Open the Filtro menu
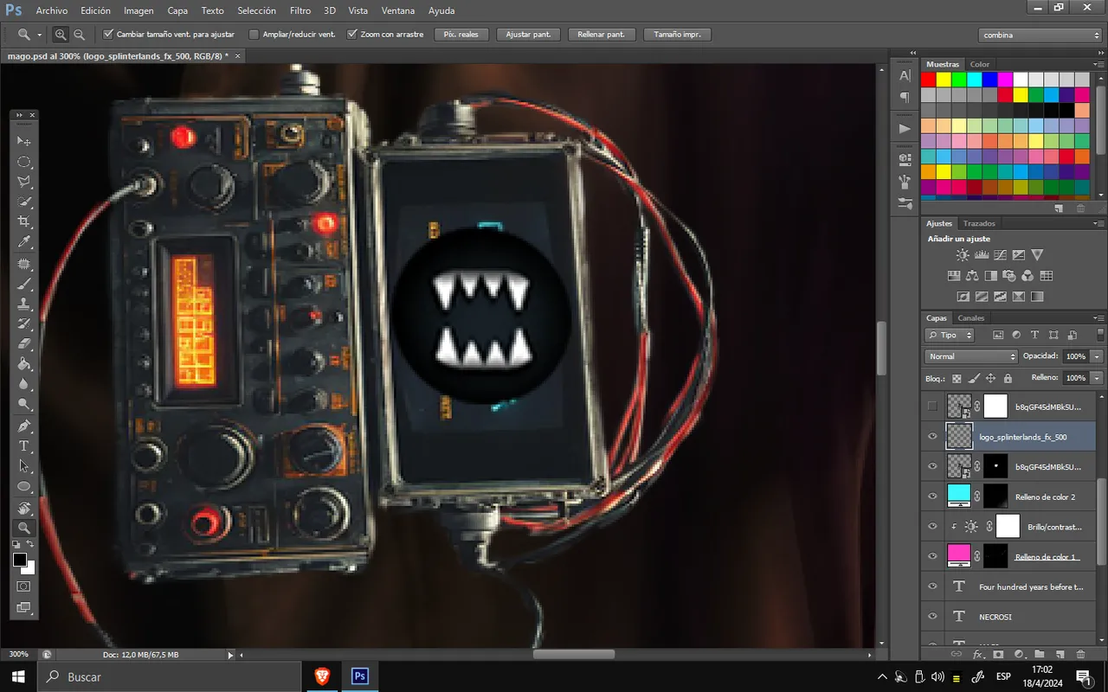 [300, 10]
